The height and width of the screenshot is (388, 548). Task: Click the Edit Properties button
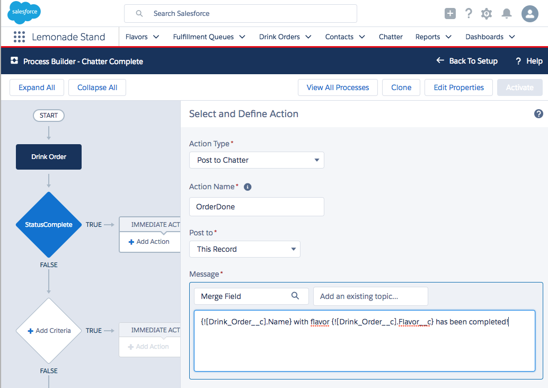[x=458, y=87]
